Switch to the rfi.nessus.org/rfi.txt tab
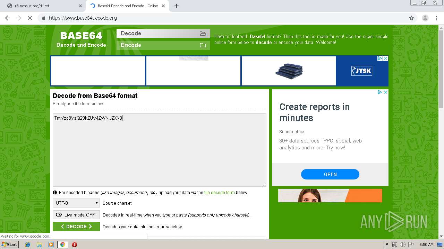Image resolution: width=444 pixels, height=249 pixels. 43,6
